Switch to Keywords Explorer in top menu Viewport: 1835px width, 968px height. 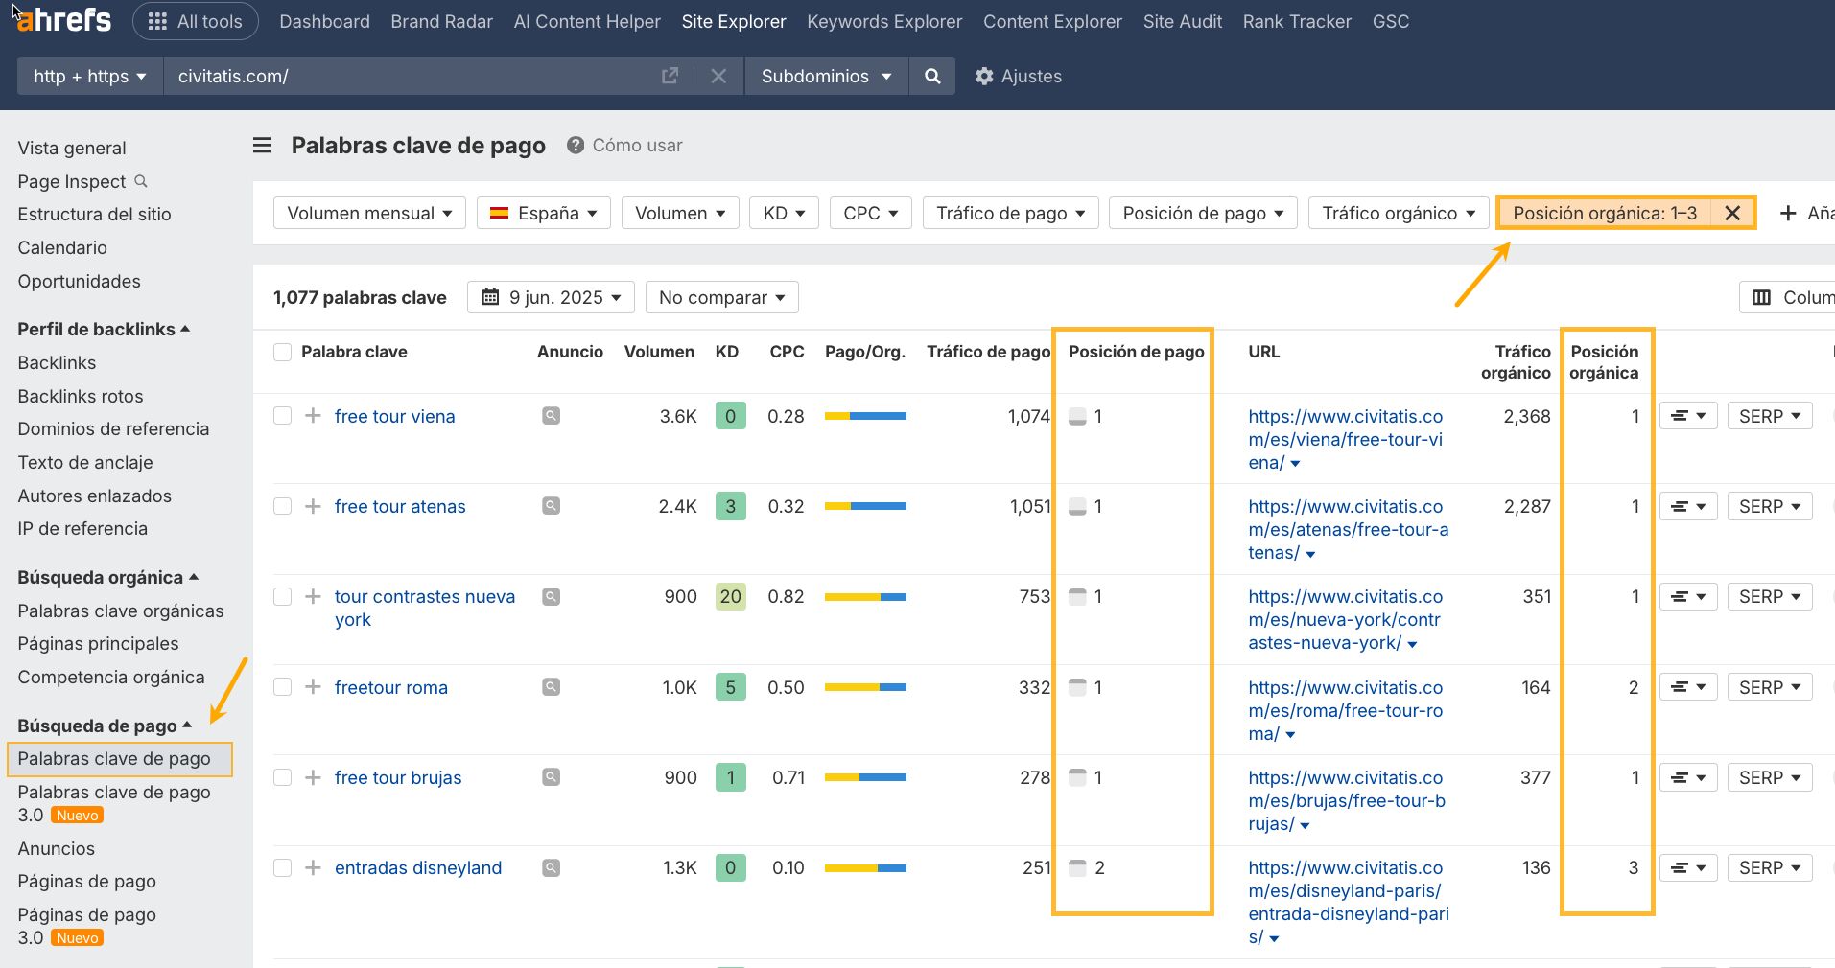coord(883,21)
